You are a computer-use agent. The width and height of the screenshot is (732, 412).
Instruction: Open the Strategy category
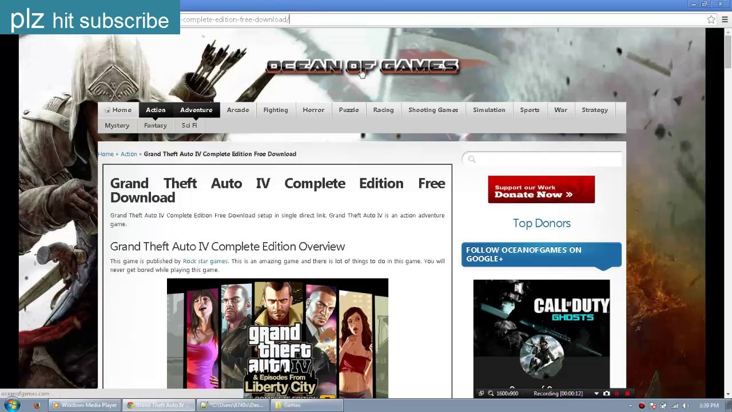595,110
